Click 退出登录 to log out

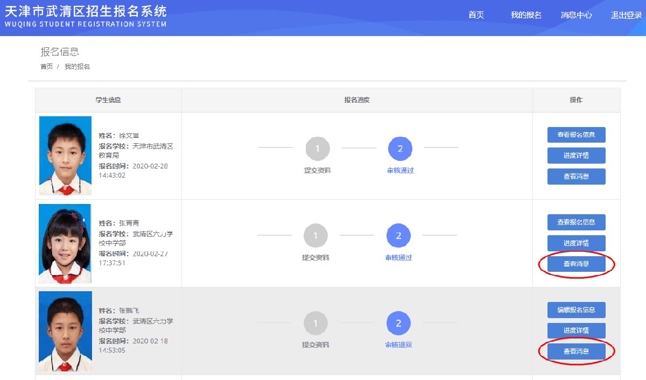(626, 15)
